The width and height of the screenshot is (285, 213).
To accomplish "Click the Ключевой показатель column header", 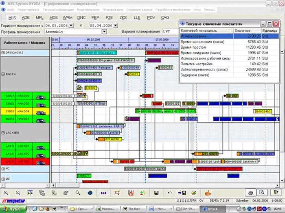I will [x=207, y=30].
